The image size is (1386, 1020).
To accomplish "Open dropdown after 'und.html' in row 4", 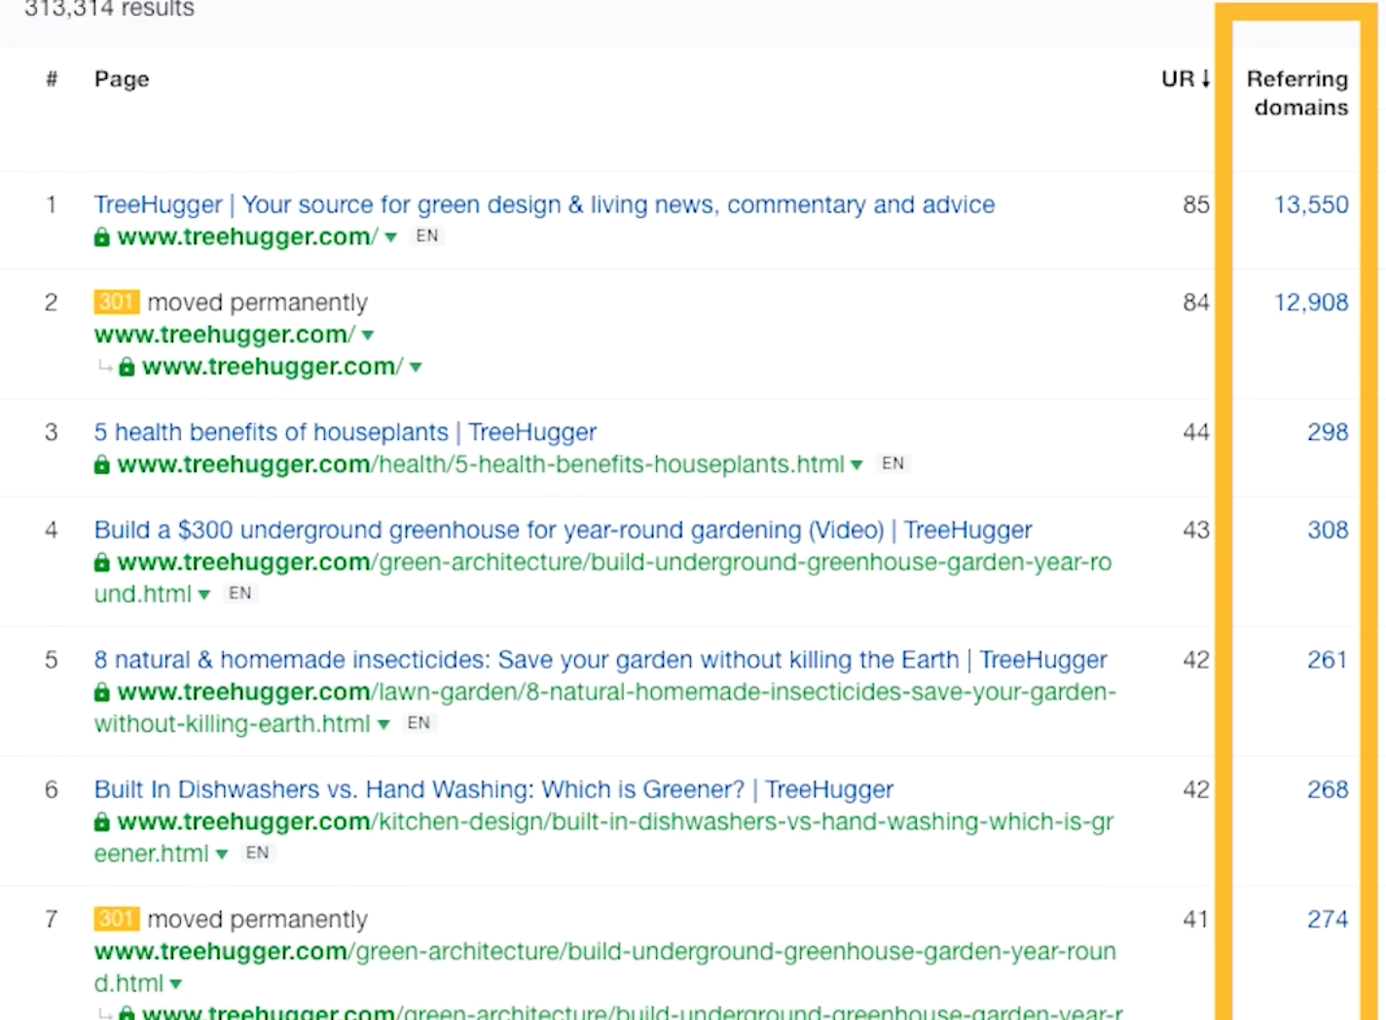I will click(204, 595).
